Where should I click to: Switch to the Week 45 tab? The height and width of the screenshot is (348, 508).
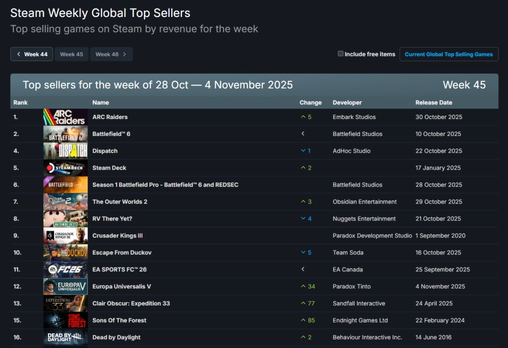(71, 54)
